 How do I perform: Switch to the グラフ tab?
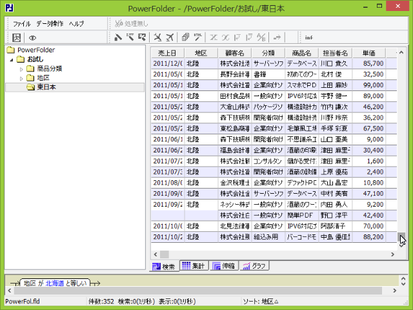254,265
